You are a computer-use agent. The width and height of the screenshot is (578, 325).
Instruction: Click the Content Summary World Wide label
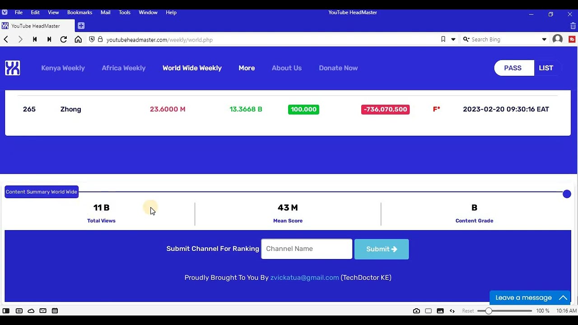tap(42, 192)
